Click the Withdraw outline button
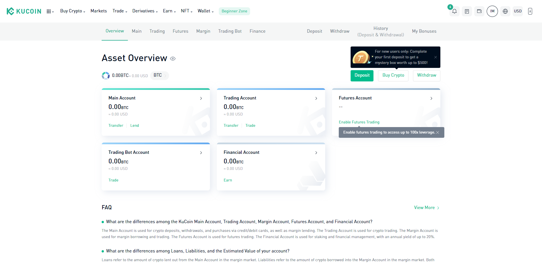542x264 pixels. click(427, 76)
